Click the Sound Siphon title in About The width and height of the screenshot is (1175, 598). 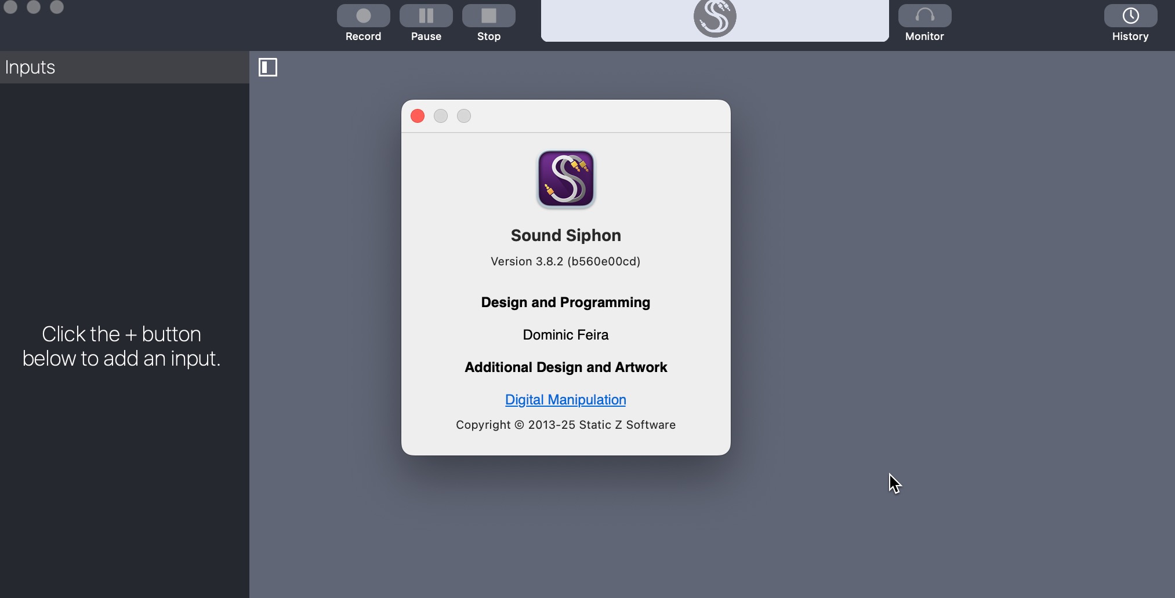click(565, 235)
